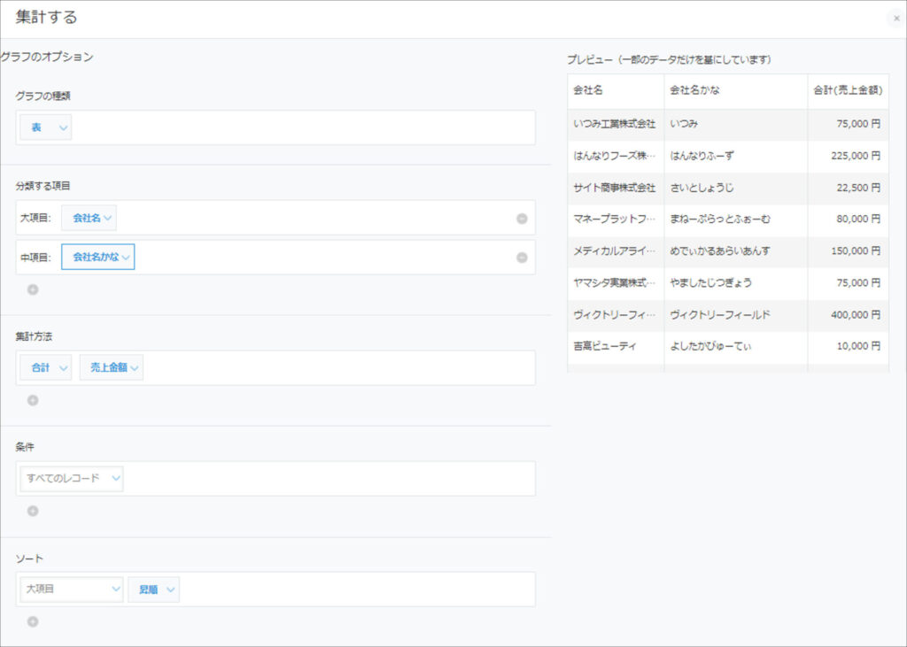Image resolution: width=907 pixels, height=647 pixels.
Task: Click the 会社名かな column header in preview
Action: (736, 90)
